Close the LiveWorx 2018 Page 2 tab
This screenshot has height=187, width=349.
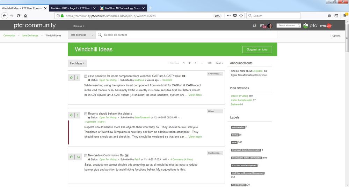(94, 8)
